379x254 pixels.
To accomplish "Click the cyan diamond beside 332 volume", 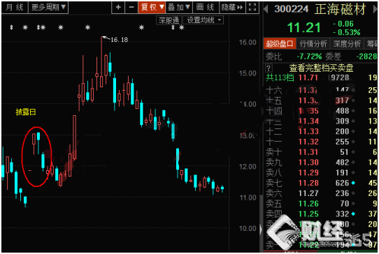I will point(353,214).
